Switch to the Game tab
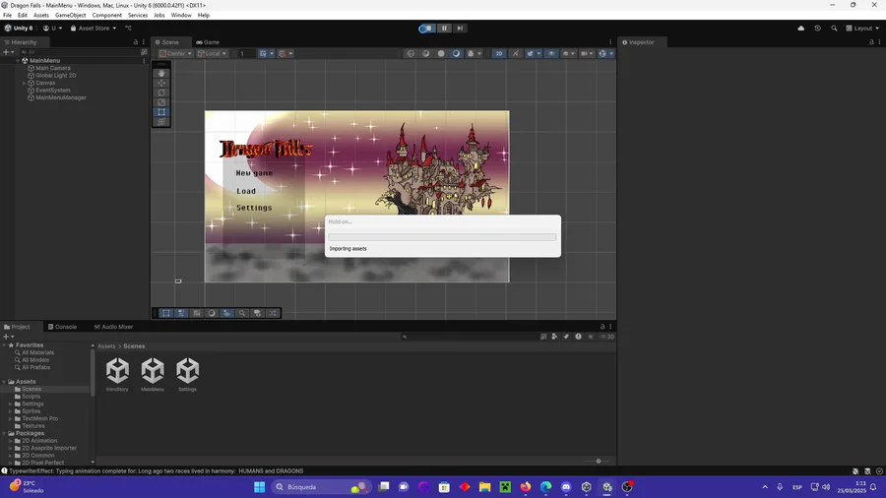 tap(208, 42)
